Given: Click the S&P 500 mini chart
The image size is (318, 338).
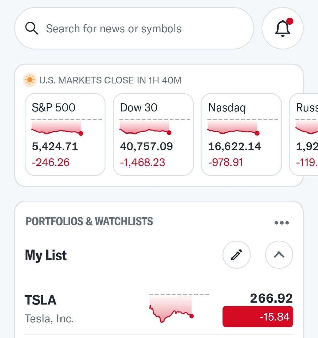Looking at the screenshot, I should tap(66, 127).
